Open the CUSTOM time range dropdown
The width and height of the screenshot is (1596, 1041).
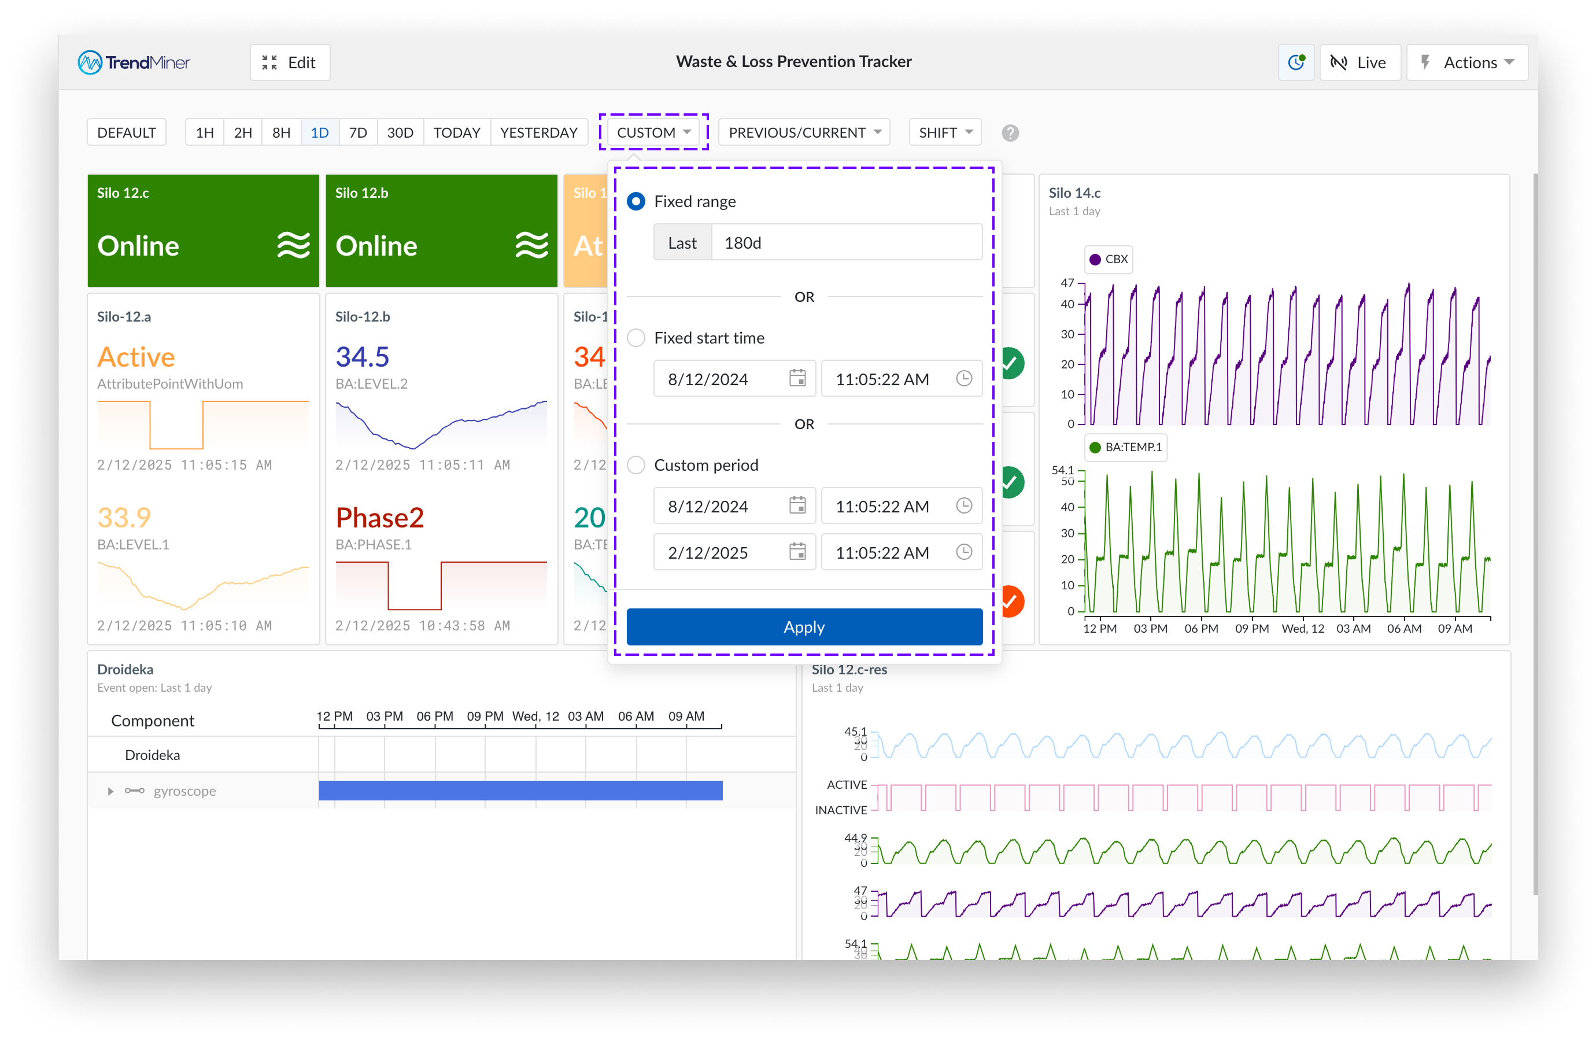click(x=653, y=132)
